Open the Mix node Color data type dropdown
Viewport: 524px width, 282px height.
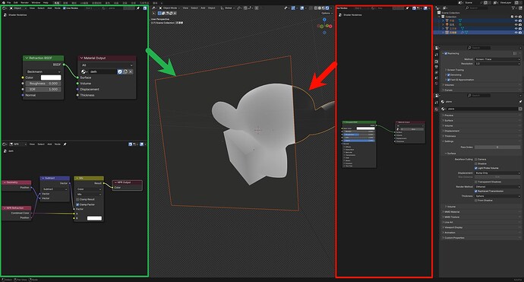(x=89, y=189)
